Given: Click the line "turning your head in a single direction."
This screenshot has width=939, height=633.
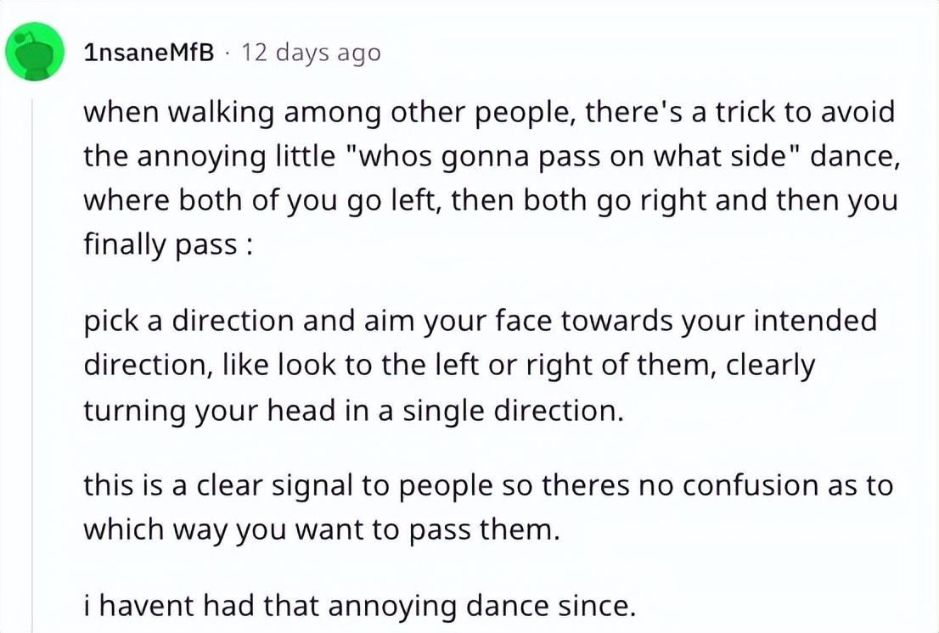Looking at the screenshot, I should tap(352, 410).
